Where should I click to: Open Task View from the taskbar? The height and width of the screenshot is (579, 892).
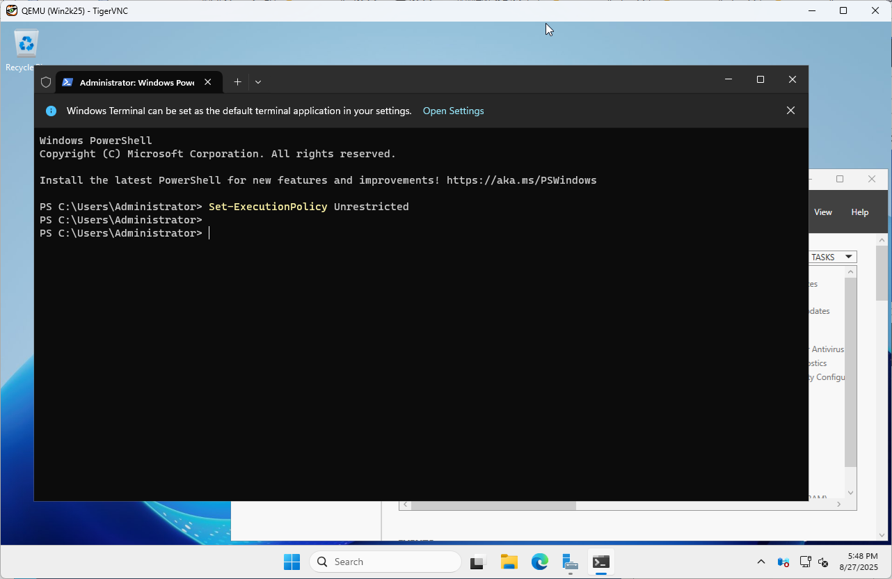(x=477, y=562)
